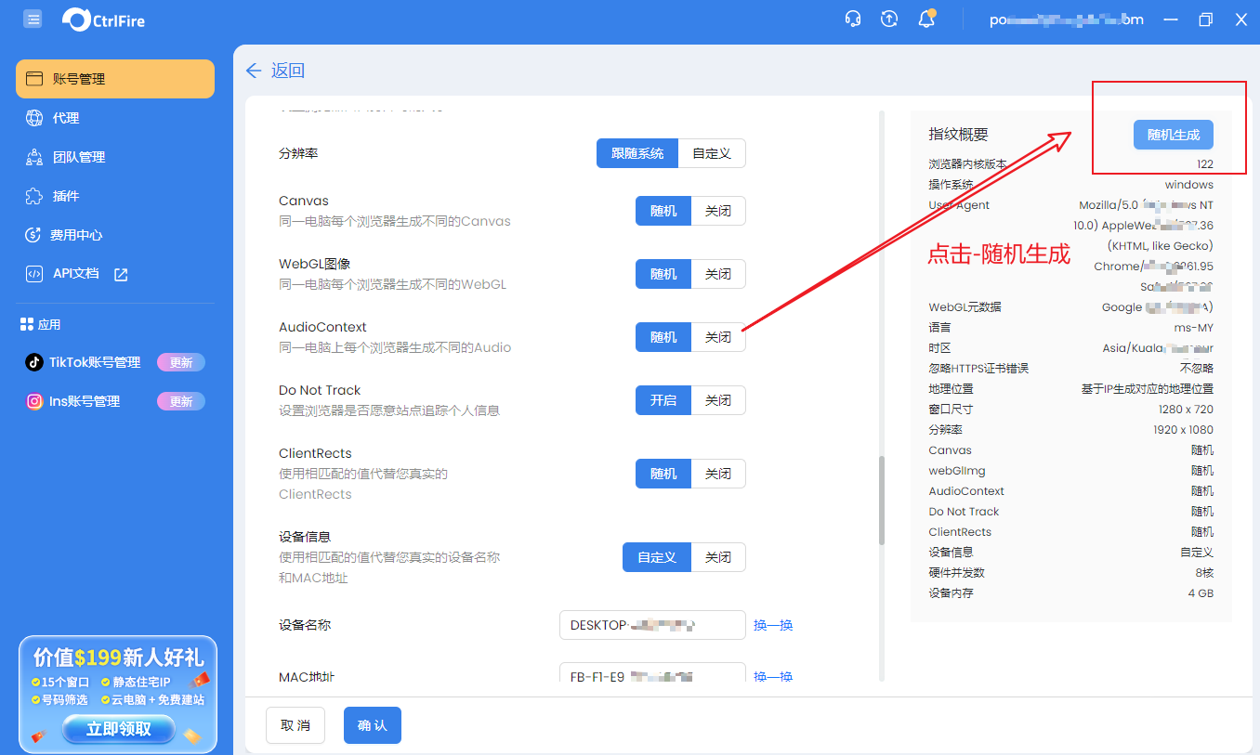Click the 更新 badge beside TikTok账号管理

[x=181, y=362]
